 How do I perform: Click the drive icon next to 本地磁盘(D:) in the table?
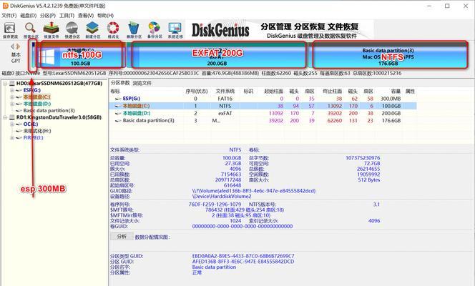click(118, 113)
